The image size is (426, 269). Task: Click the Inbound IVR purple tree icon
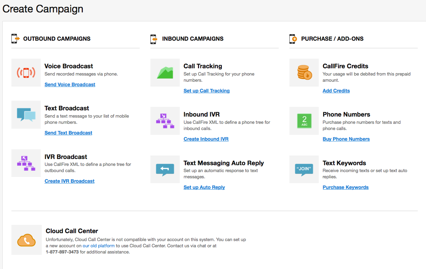(x=165, y=121)
